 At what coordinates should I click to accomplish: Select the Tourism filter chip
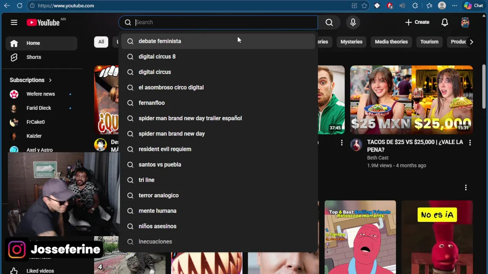click(x=429, y=42)
